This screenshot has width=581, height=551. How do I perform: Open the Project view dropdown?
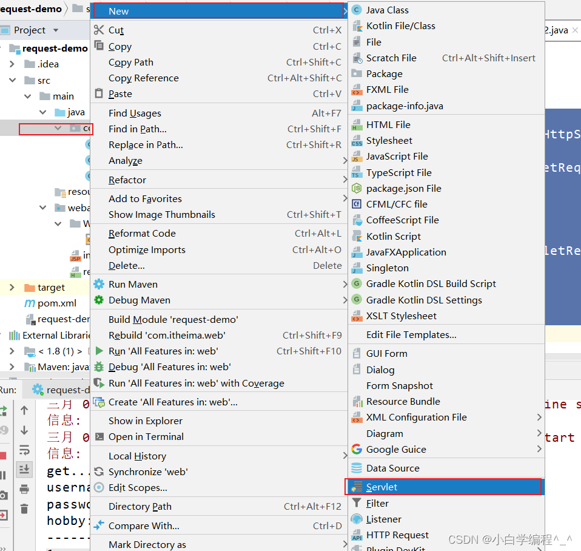click(x=56, y=30)
